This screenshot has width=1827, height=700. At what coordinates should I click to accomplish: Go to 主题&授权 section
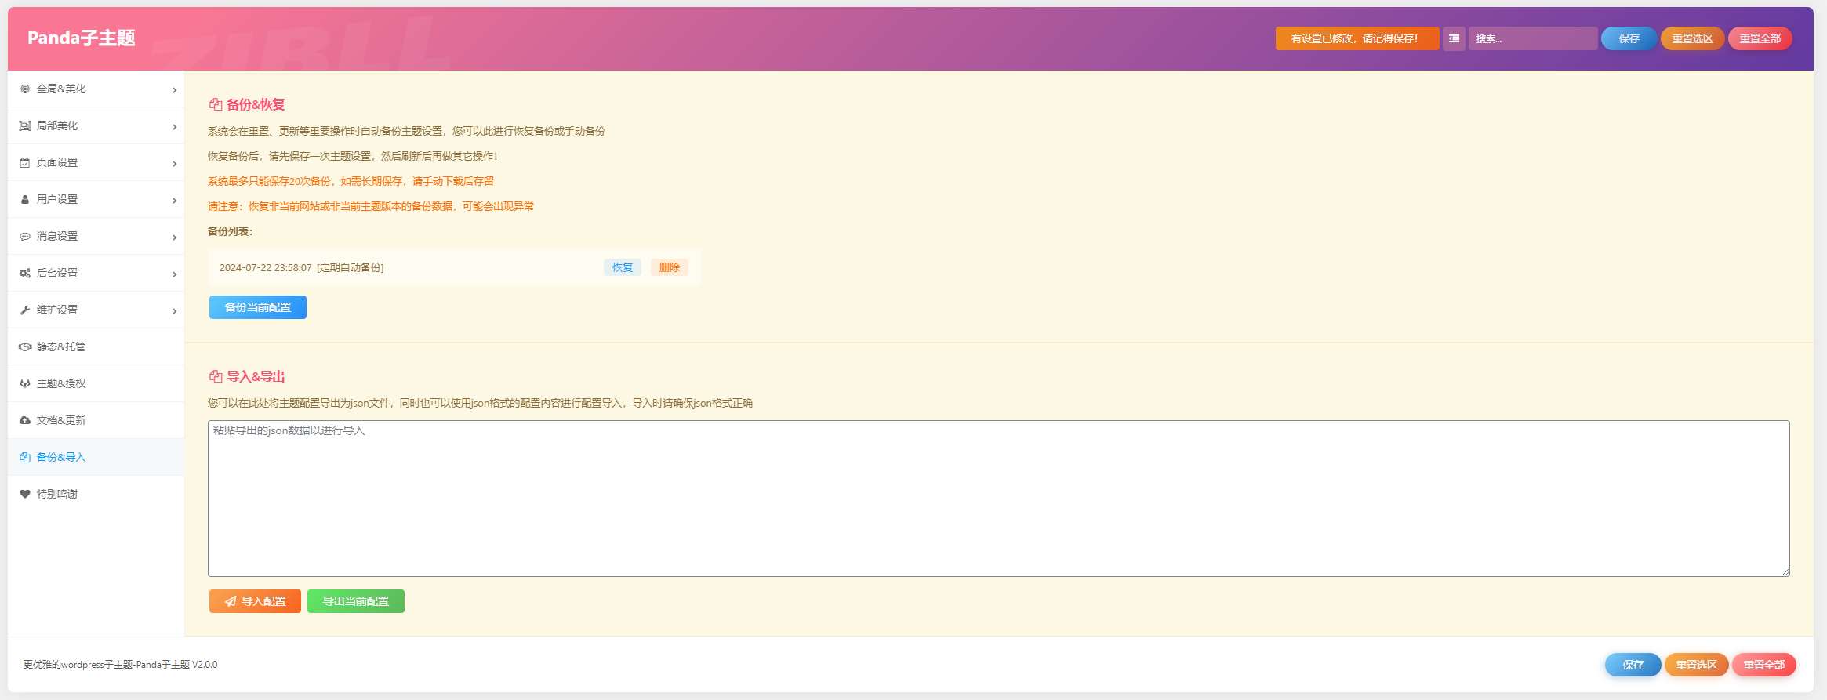(x=96, y=384)
